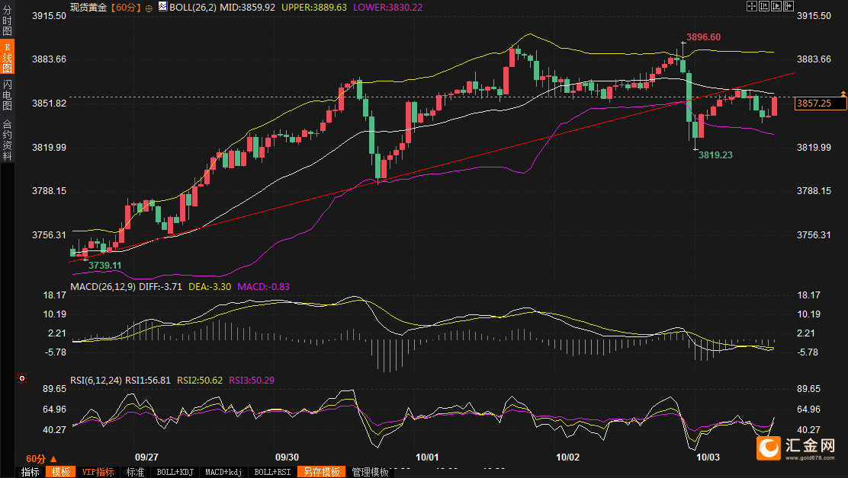Image resolution: width=848 pixels, height=478 pixels.
Task: Click the 汇金网 logo
Action: [795, 448]
